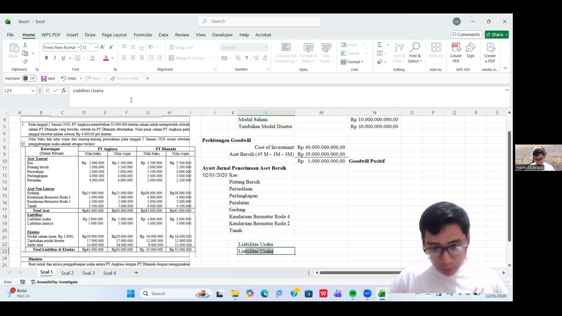
Task: Switch to the Soal 4 sheet
Action: (x=109, y=273)
